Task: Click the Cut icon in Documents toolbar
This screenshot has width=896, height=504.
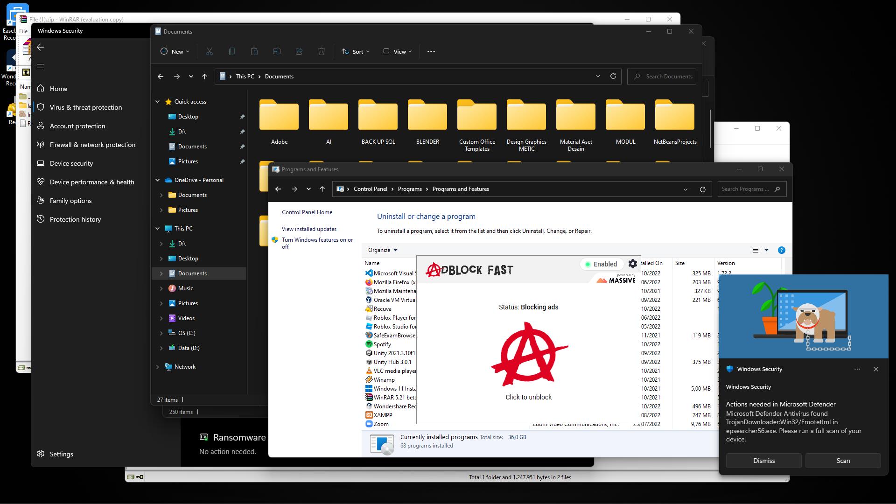Action: [210, 52]
